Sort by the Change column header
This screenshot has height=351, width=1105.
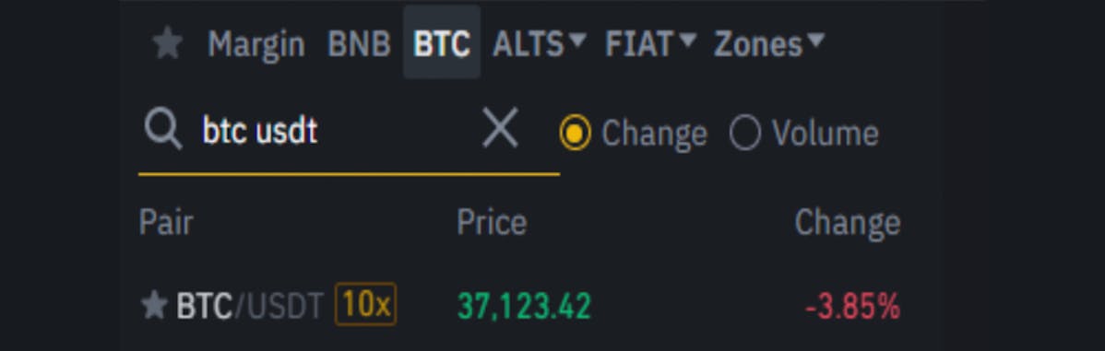848,222
